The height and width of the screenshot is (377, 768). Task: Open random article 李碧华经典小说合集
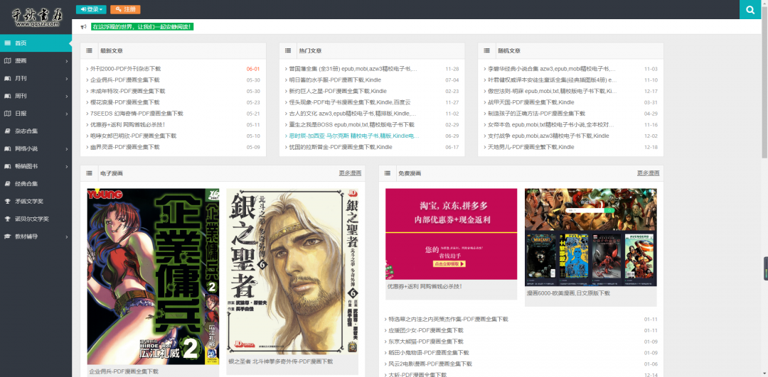tap(552, 68)
